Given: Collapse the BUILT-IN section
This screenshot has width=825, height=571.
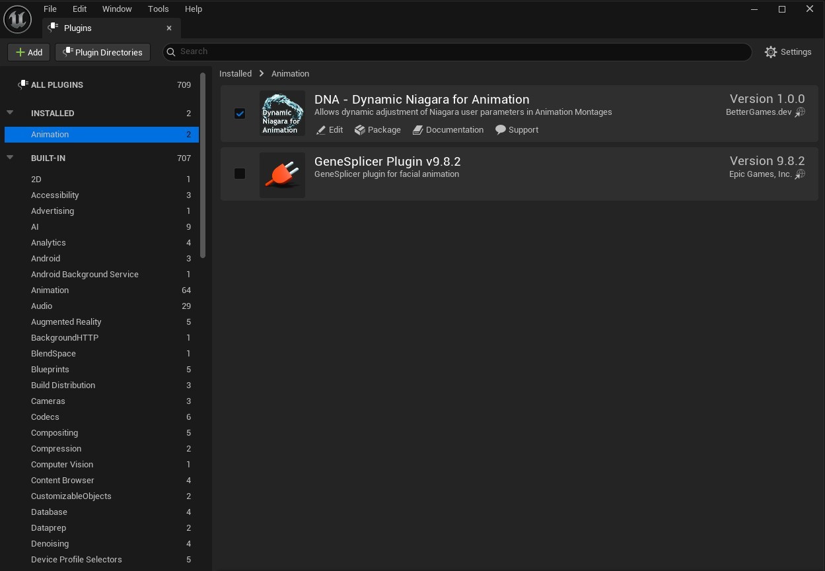Looking at the screenshot, I should [x=9, y=158].
